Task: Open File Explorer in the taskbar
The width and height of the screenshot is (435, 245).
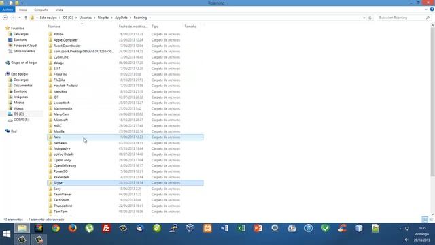Action: click(x=22, y=229)
